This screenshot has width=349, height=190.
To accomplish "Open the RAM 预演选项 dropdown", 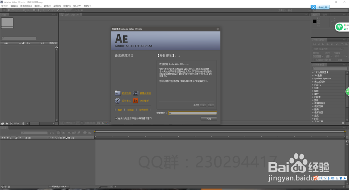I will (328, 49).
